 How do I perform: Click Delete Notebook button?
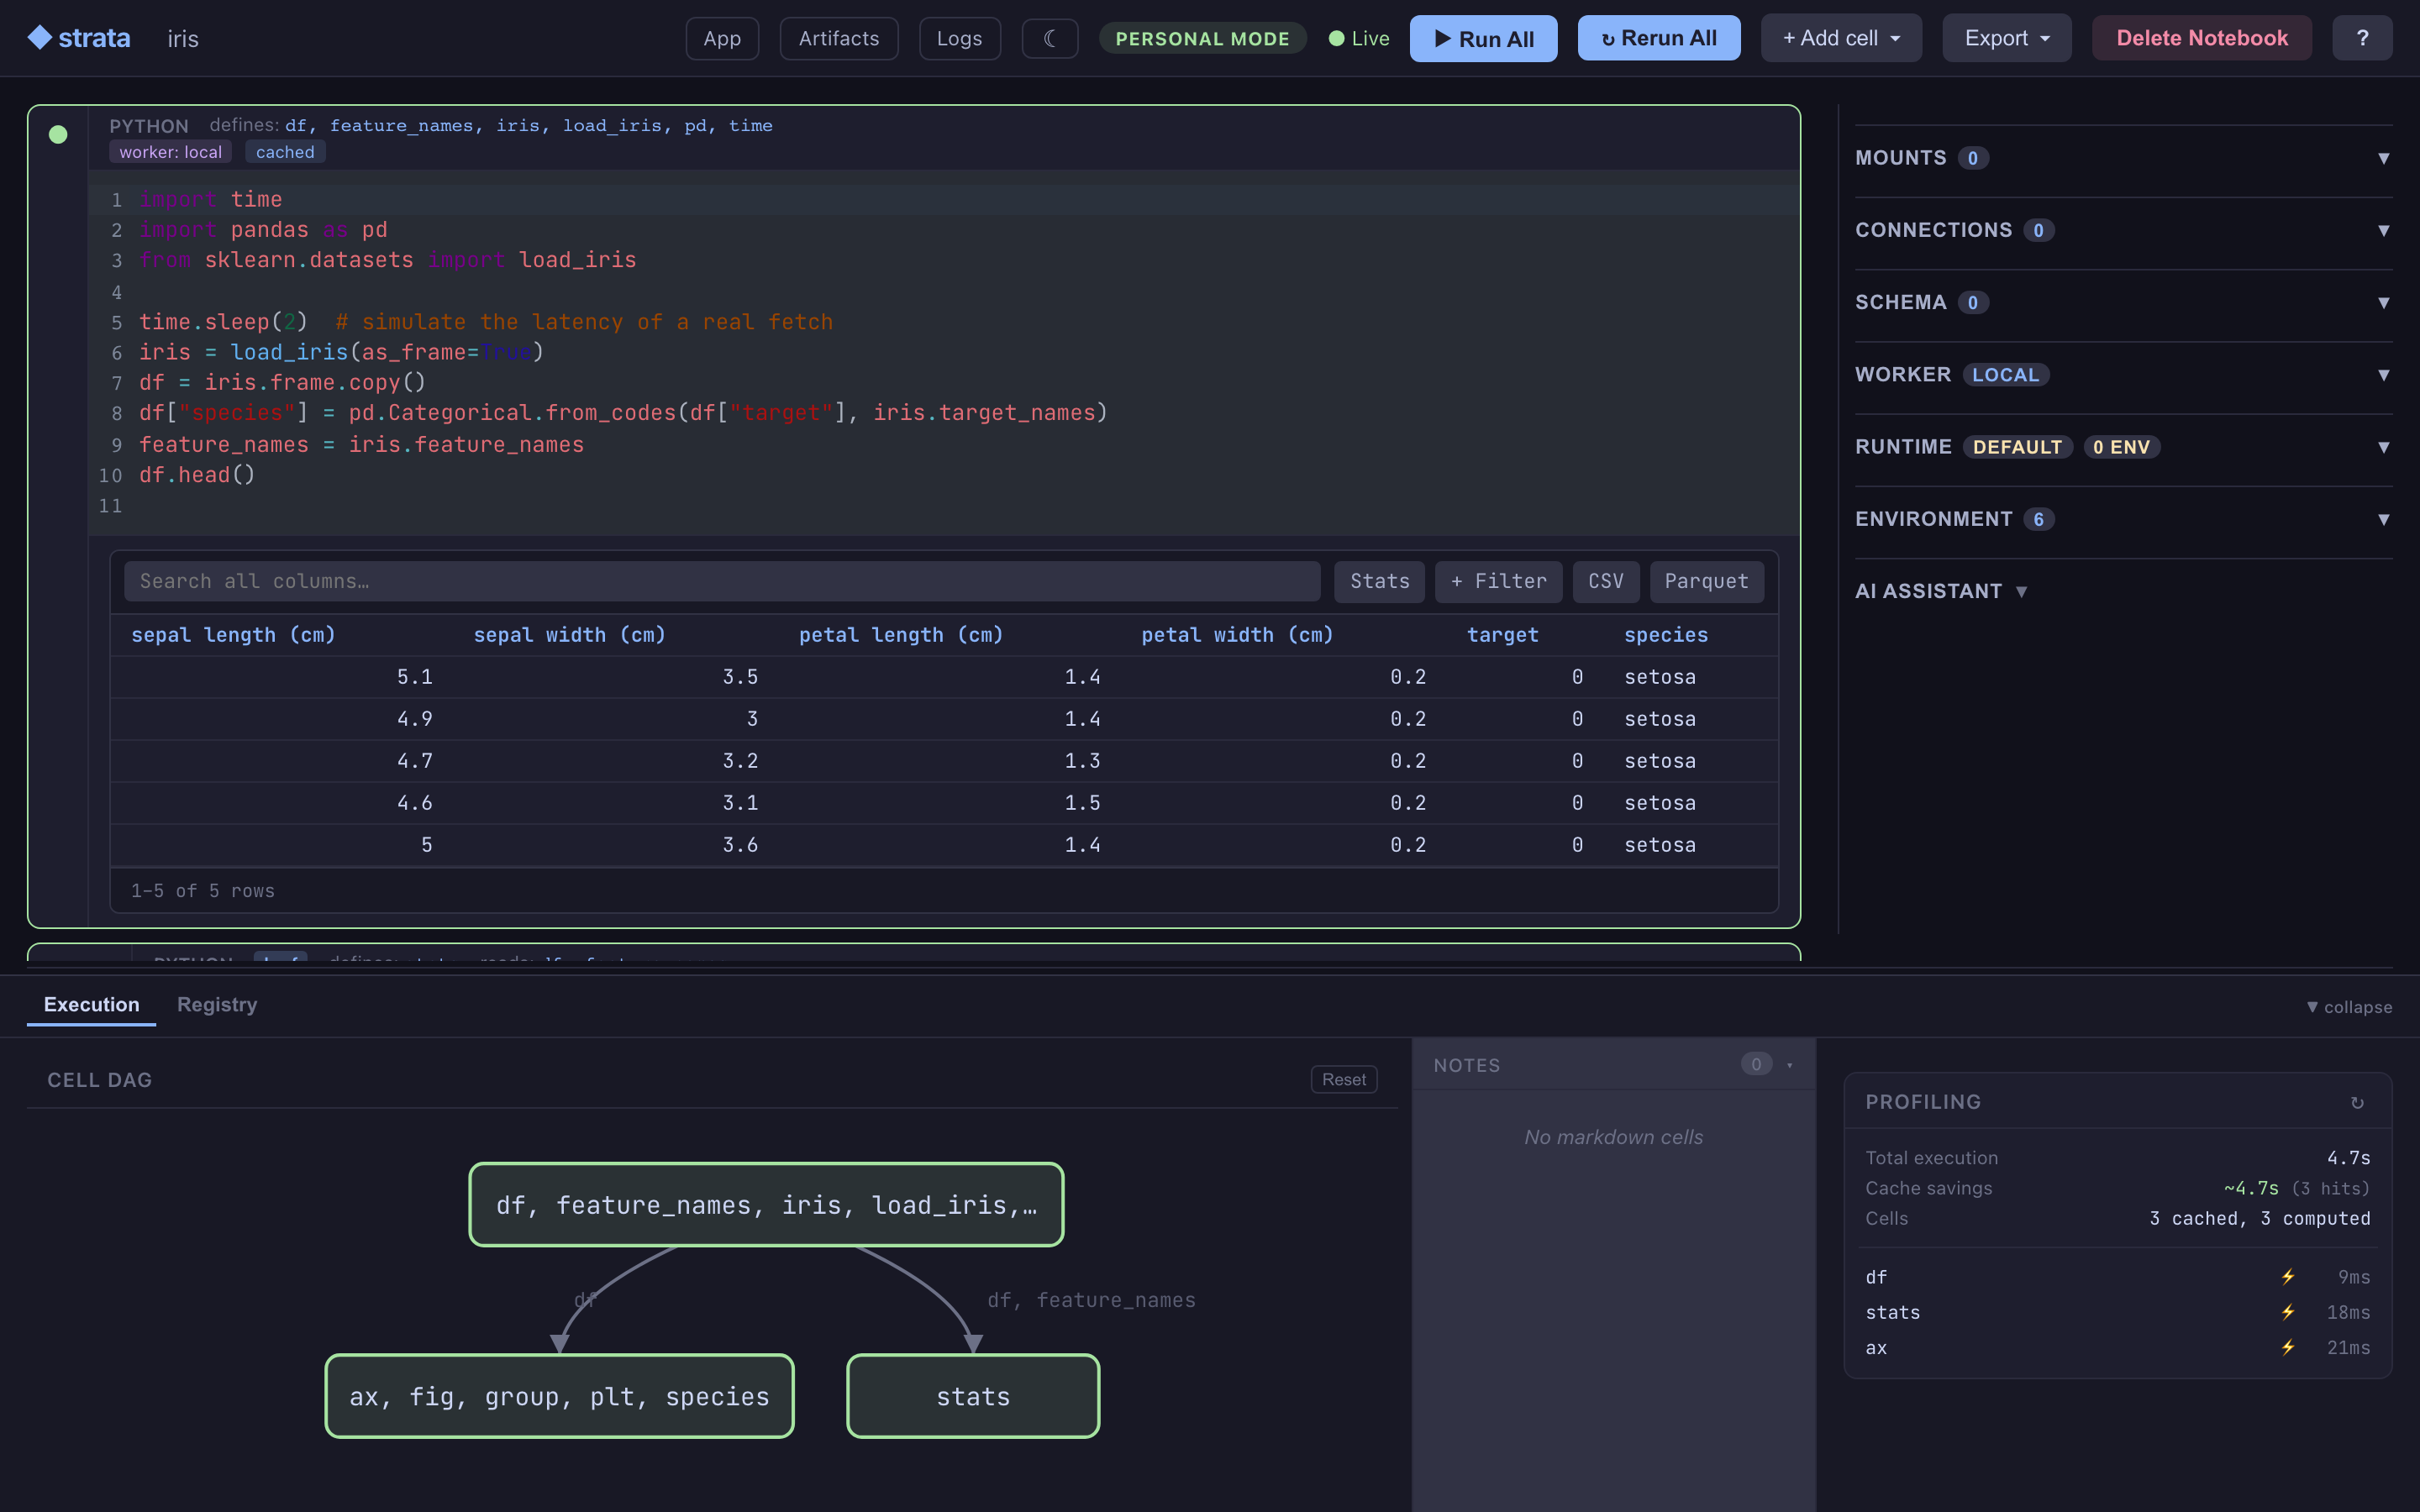pyautogui.click(x=2202, y=38)
